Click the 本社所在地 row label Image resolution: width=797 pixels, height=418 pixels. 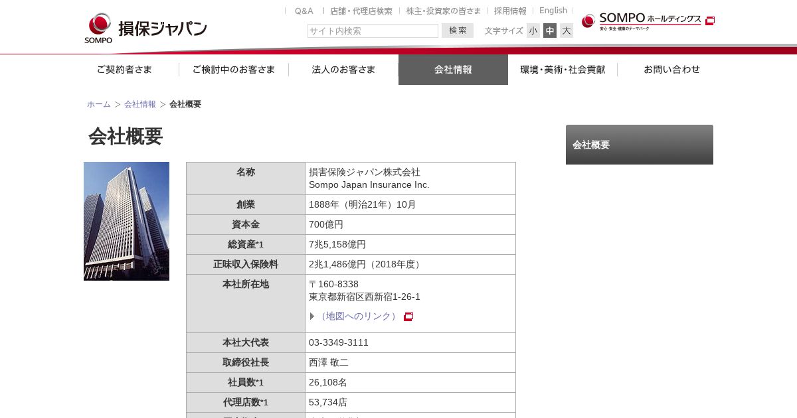point(246,303)
